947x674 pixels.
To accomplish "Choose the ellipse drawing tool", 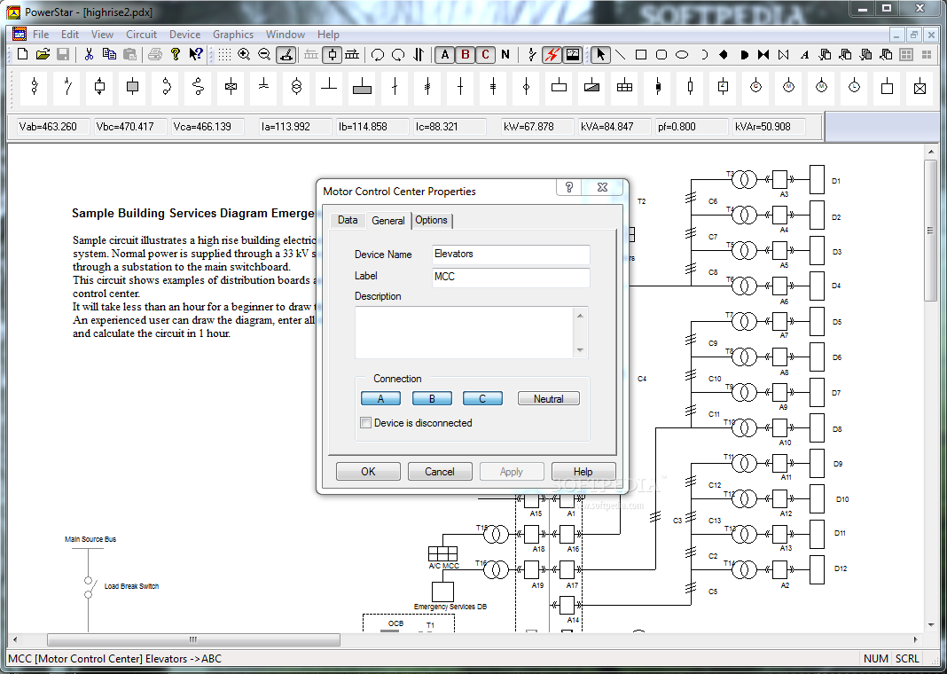I will pos(682,55).
